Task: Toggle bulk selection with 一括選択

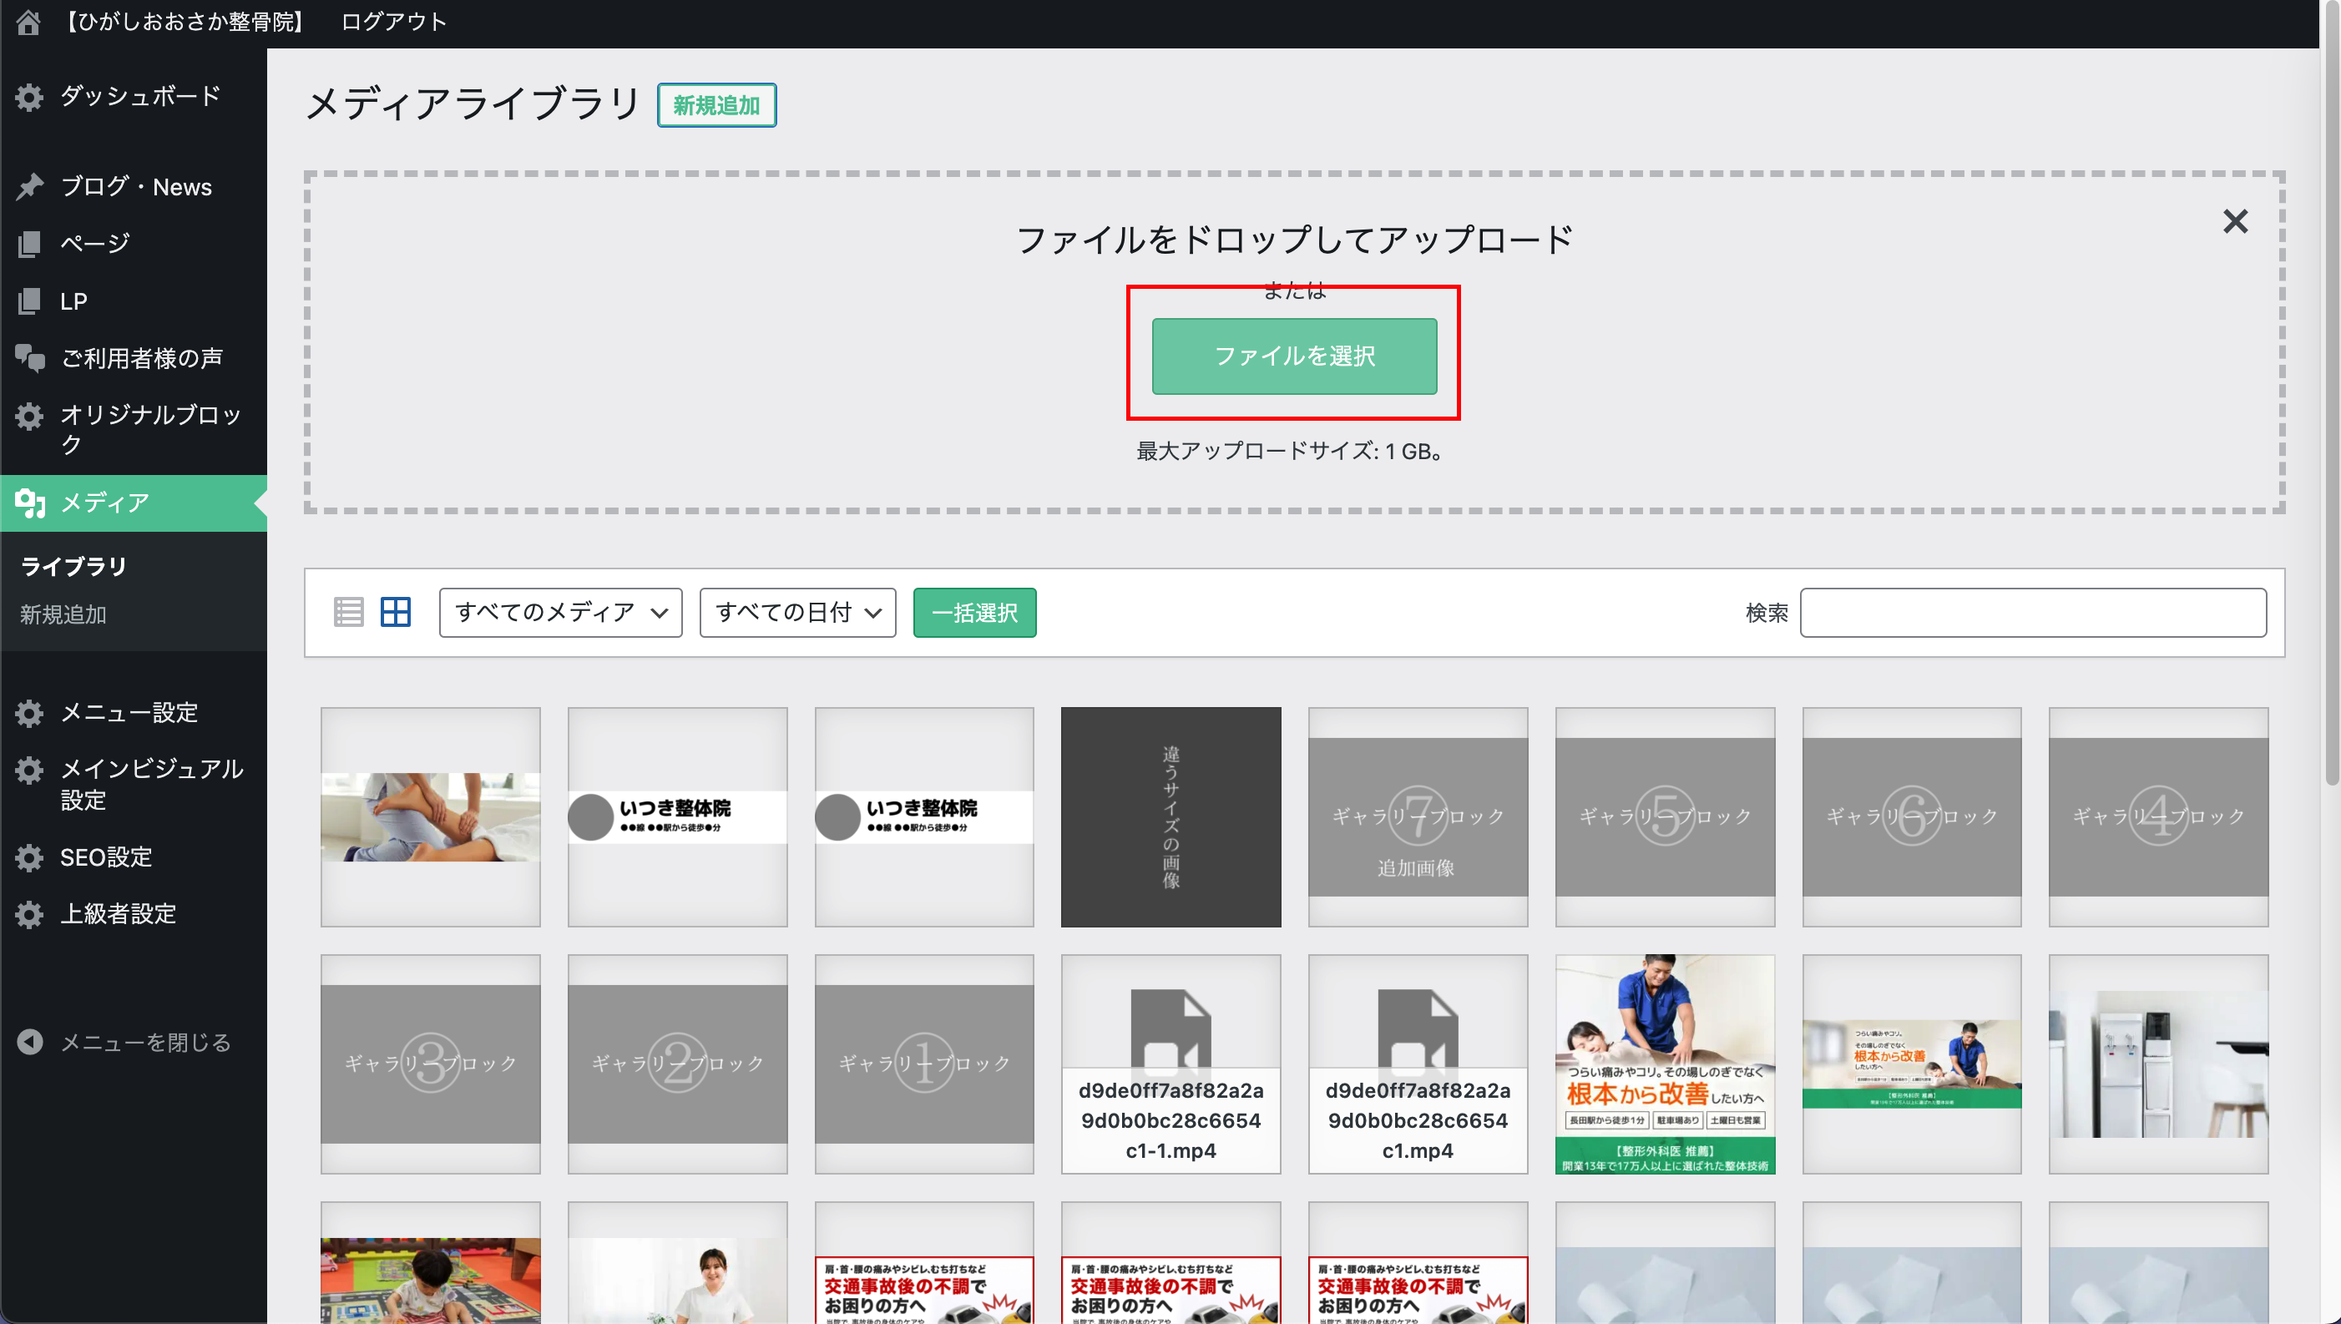Action: [974, 612]
